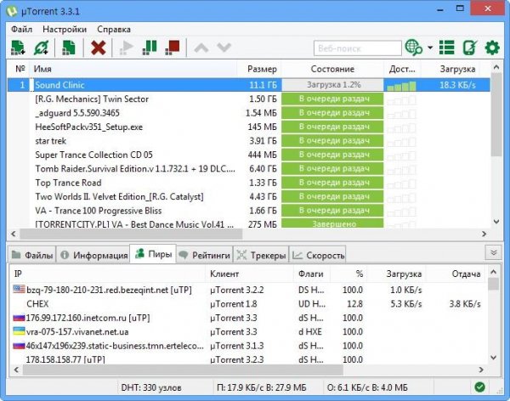
Task: Click the Start torrent play icon
Action: [x=127, y=48]
